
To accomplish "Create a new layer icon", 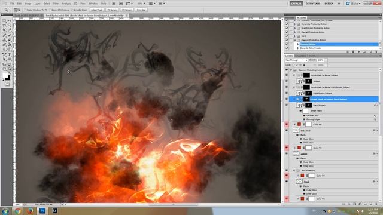I will [371, 204].
